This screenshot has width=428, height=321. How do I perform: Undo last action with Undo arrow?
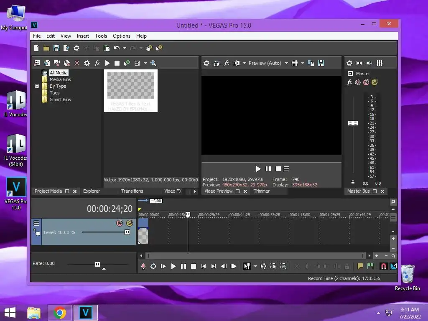pos(117,48)
